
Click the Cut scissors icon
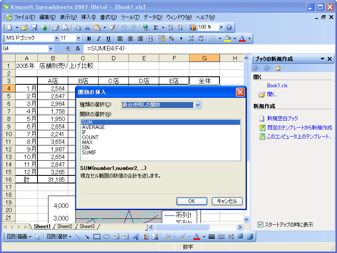click(88, 27)
